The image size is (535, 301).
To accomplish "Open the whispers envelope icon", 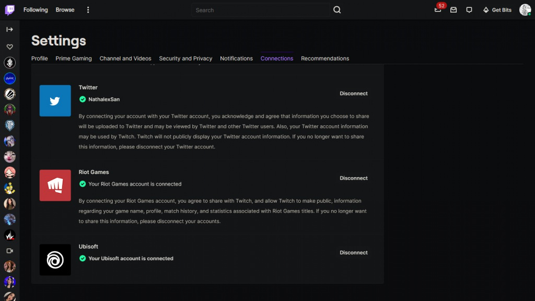I will 453,10.
